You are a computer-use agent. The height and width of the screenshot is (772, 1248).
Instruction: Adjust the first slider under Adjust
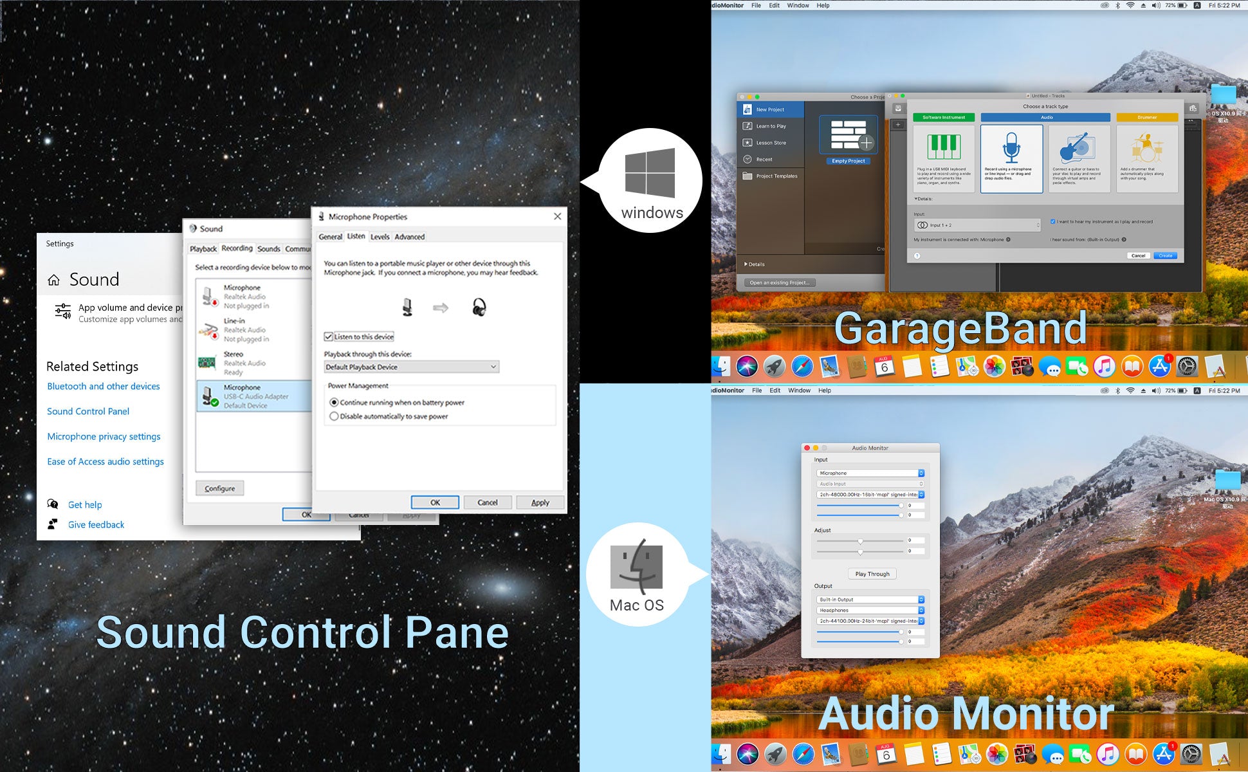point(860,541)
